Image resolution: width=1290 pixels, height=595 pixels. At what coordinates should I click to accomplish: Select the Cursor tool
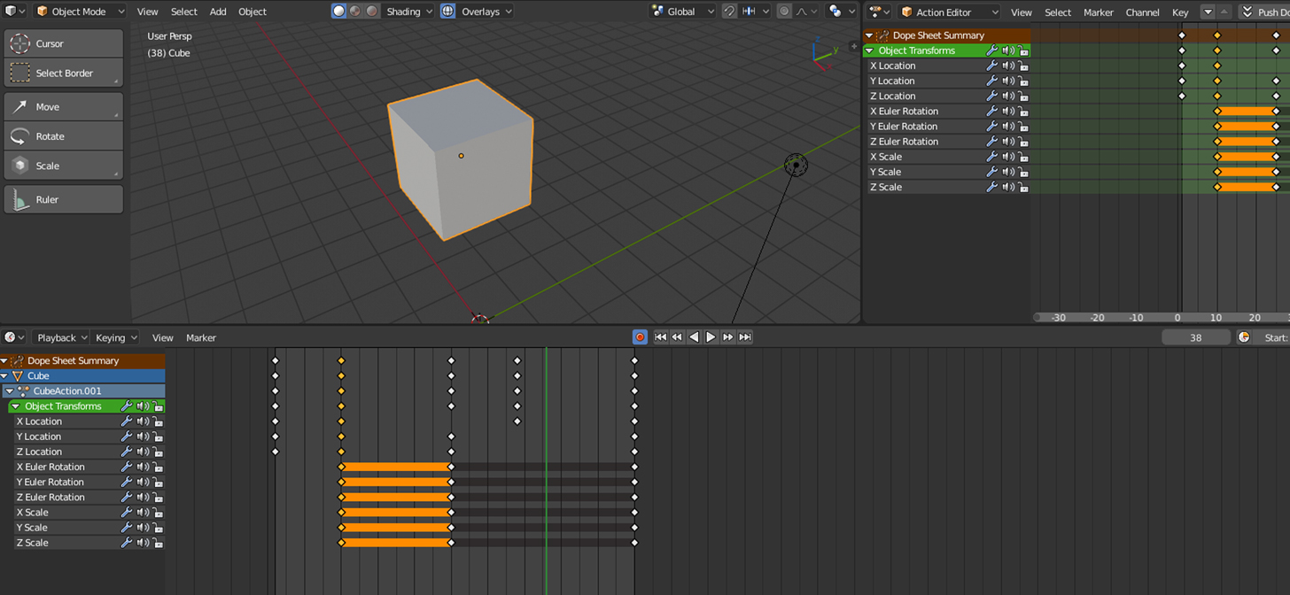(62, 42)
